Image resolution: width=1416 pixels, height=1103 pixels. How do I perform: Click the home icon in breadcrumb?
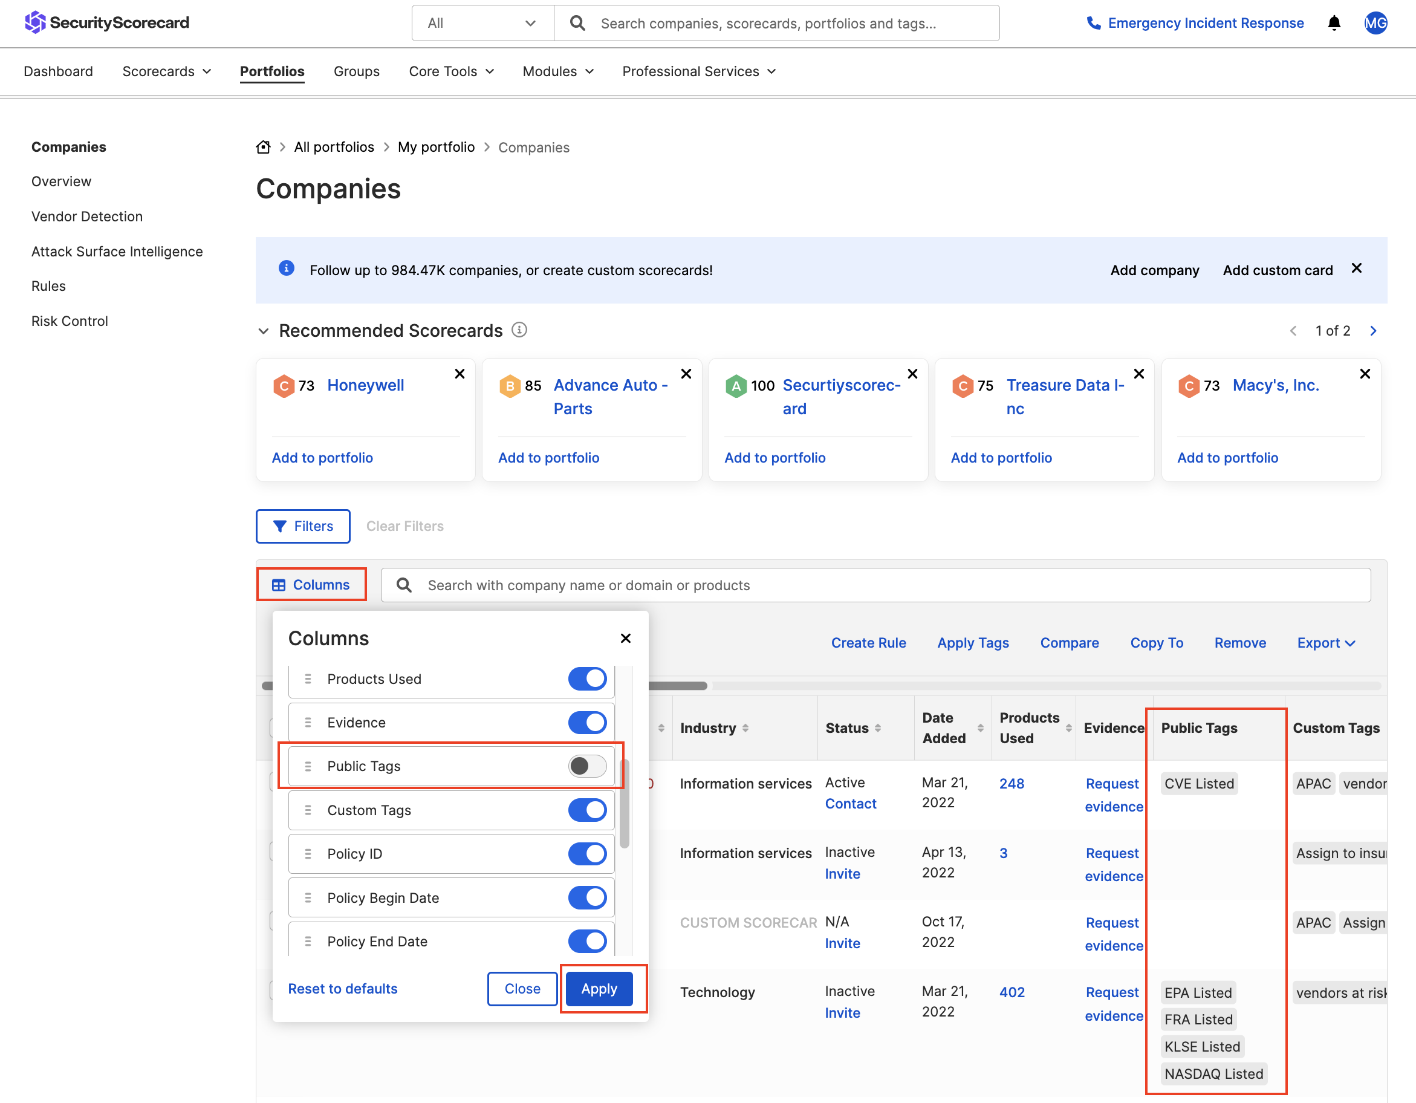(263, 147)
